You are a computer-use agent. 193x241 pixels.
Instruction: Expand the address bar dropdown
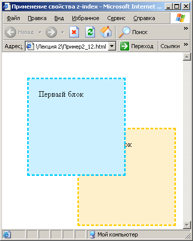(112, 46)
